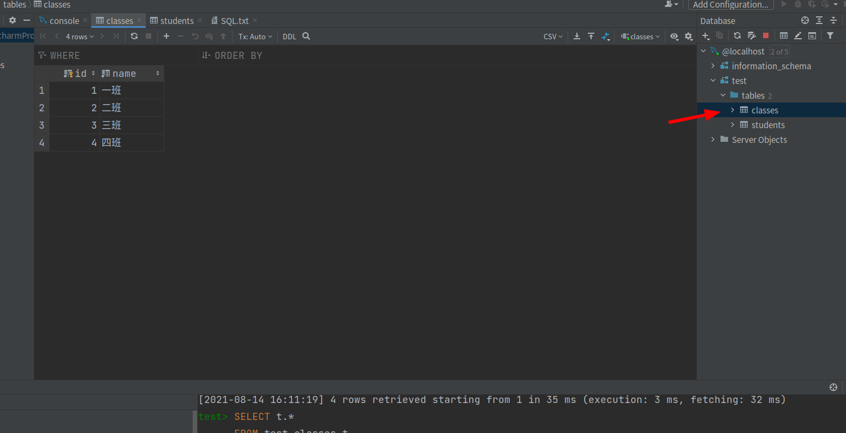Click the edit source pencil icon
This screenshot has height=433, width=846.
[x=798, y=36]
